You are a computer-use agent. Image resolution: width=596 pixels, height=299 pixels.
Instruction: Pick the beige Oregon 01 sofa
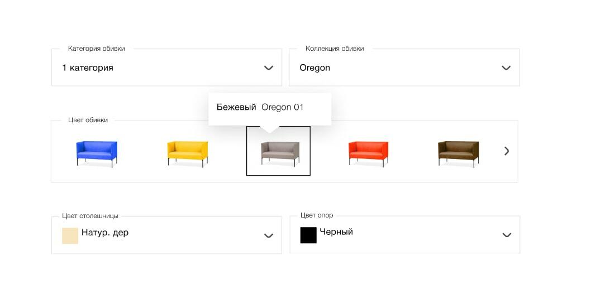point(278,152)
